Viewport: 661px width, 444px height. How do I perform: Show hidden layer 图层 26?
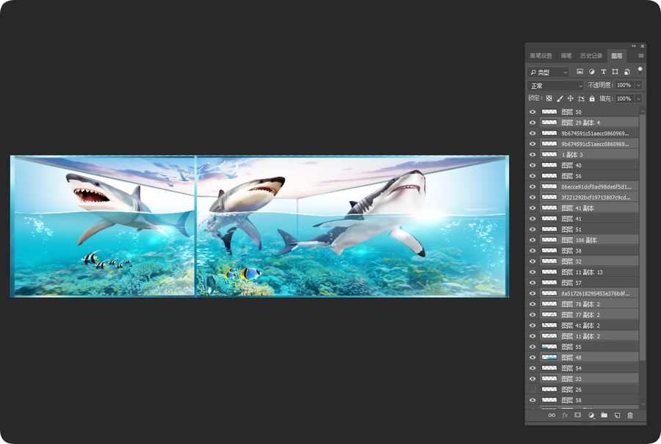tap(532, 390)
